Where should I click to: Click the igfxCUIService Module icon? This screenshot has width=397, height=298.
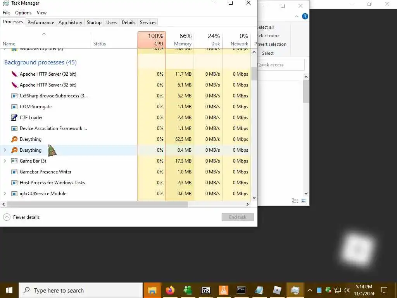pos(14,194)
